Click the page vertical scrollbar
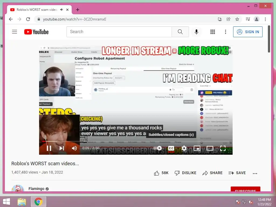The height and width of the screenshot is (207, 276). [x=269, y=39]
